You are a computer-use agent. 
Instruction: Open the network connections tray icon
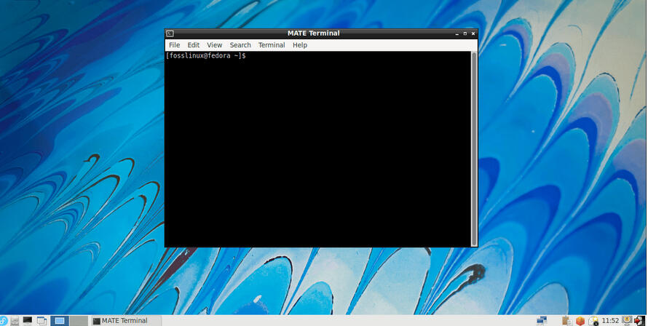(542, 320)
